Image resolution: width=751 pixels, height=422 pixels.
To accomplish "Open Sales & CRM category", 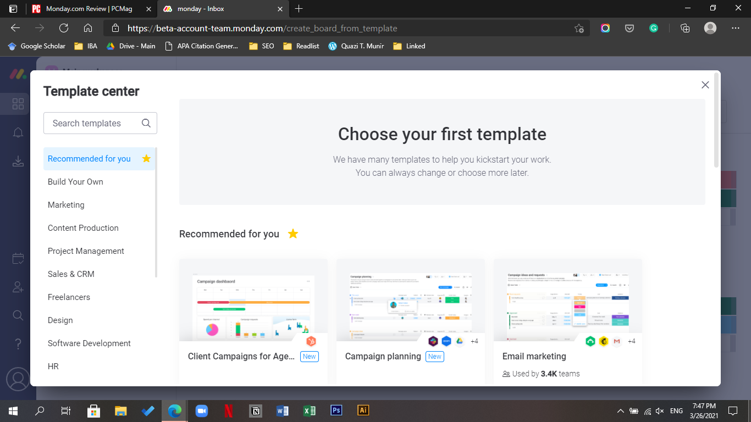I will point(71,274).
